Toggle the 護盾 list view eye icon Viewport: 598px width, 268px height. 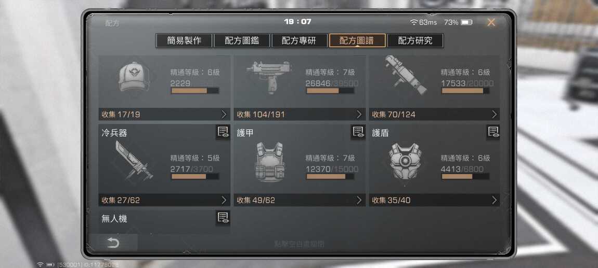tap(493, 132)
